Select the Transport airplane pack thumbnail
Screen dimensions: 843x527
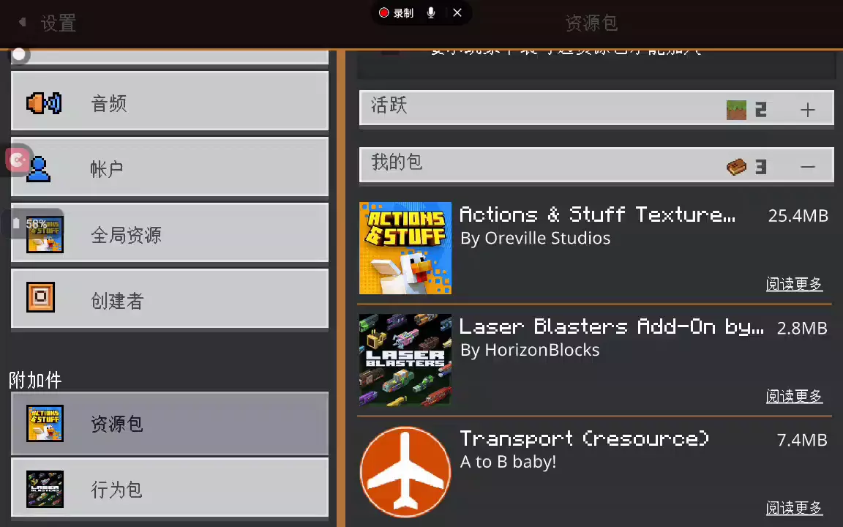click(405, 471)
